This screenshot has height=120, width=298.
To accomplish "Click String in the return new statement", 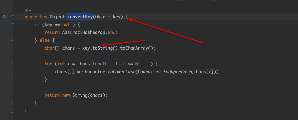I will pyautogui.click(x=79, y=95).
